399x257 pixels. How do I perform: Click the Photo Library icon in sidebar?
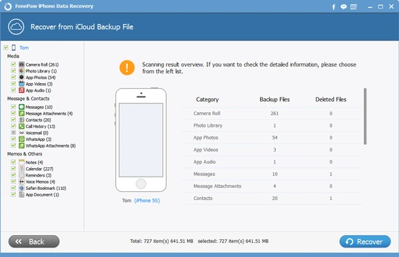pyautogui.click(x=22, y=71)
